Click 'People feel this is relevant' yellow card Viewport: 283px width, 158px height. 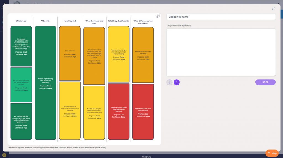(70, 111)
